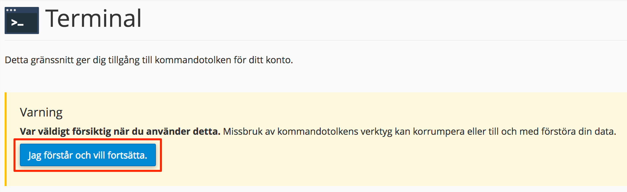Click the three dots on Terminal icon
This screenshot has width=627, height=192.
tap(11, 10)
